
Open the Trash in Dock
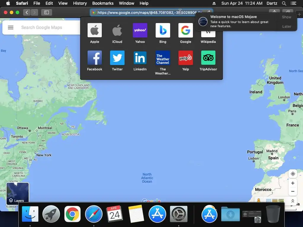273,214
